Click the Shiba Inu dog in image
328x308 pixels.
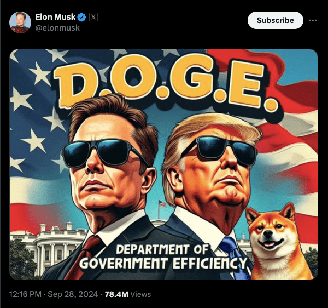click(x=277, y=242)
